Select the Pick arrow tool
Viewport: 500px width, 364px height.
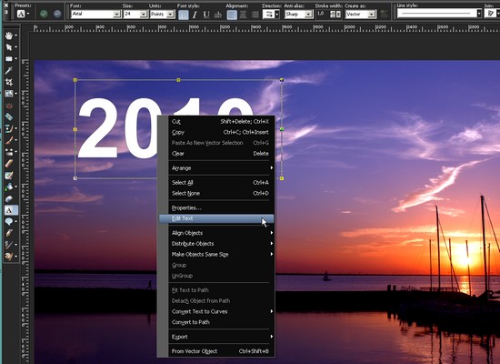point(9,47)
